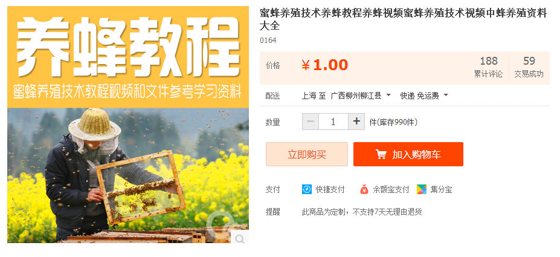Click the magnifier zoom icon on product image
Screen dimensions: 560x257
(240, 237)
